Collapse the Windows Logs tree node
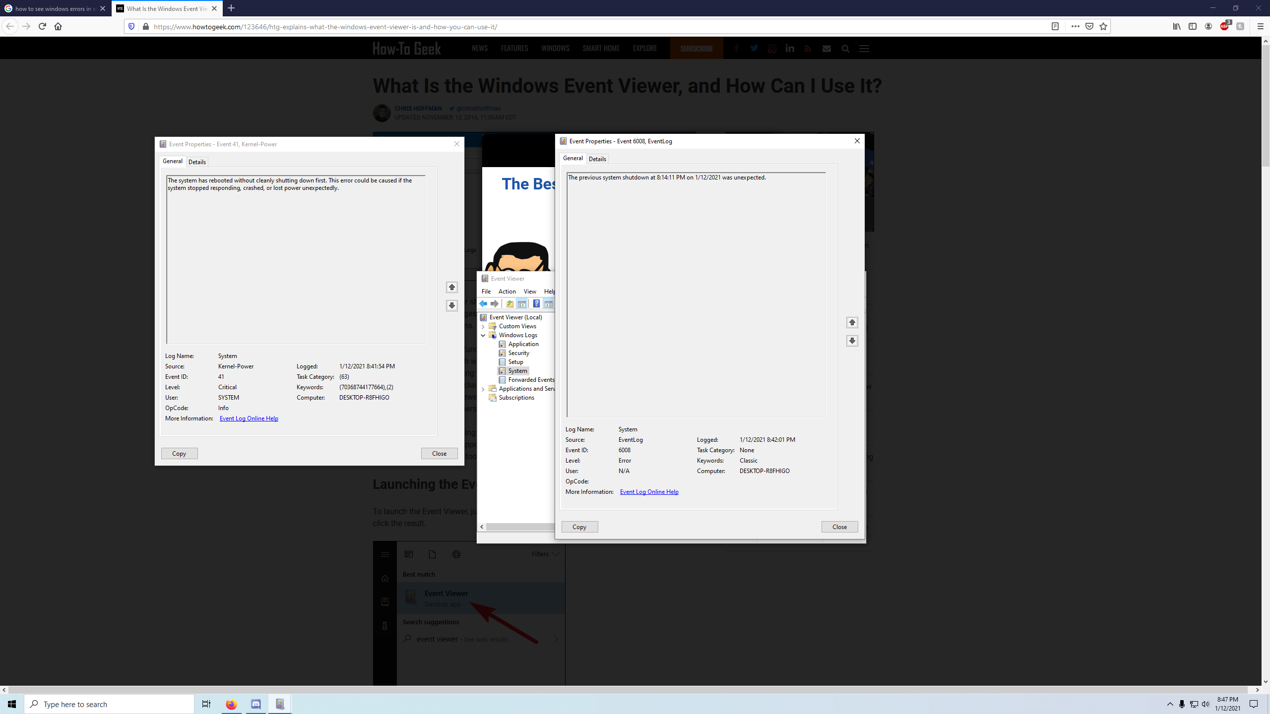This screenshot has height=714, width=1270. 483,335
